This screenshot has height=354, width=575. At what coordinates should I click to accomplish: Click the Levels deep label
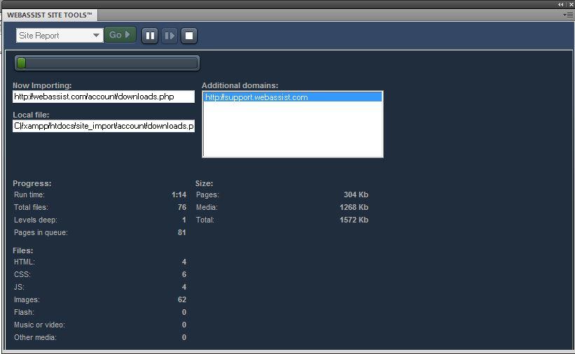coord(36,220)
